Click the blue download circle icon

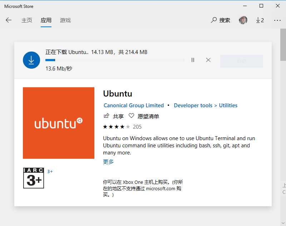(31, 60)
